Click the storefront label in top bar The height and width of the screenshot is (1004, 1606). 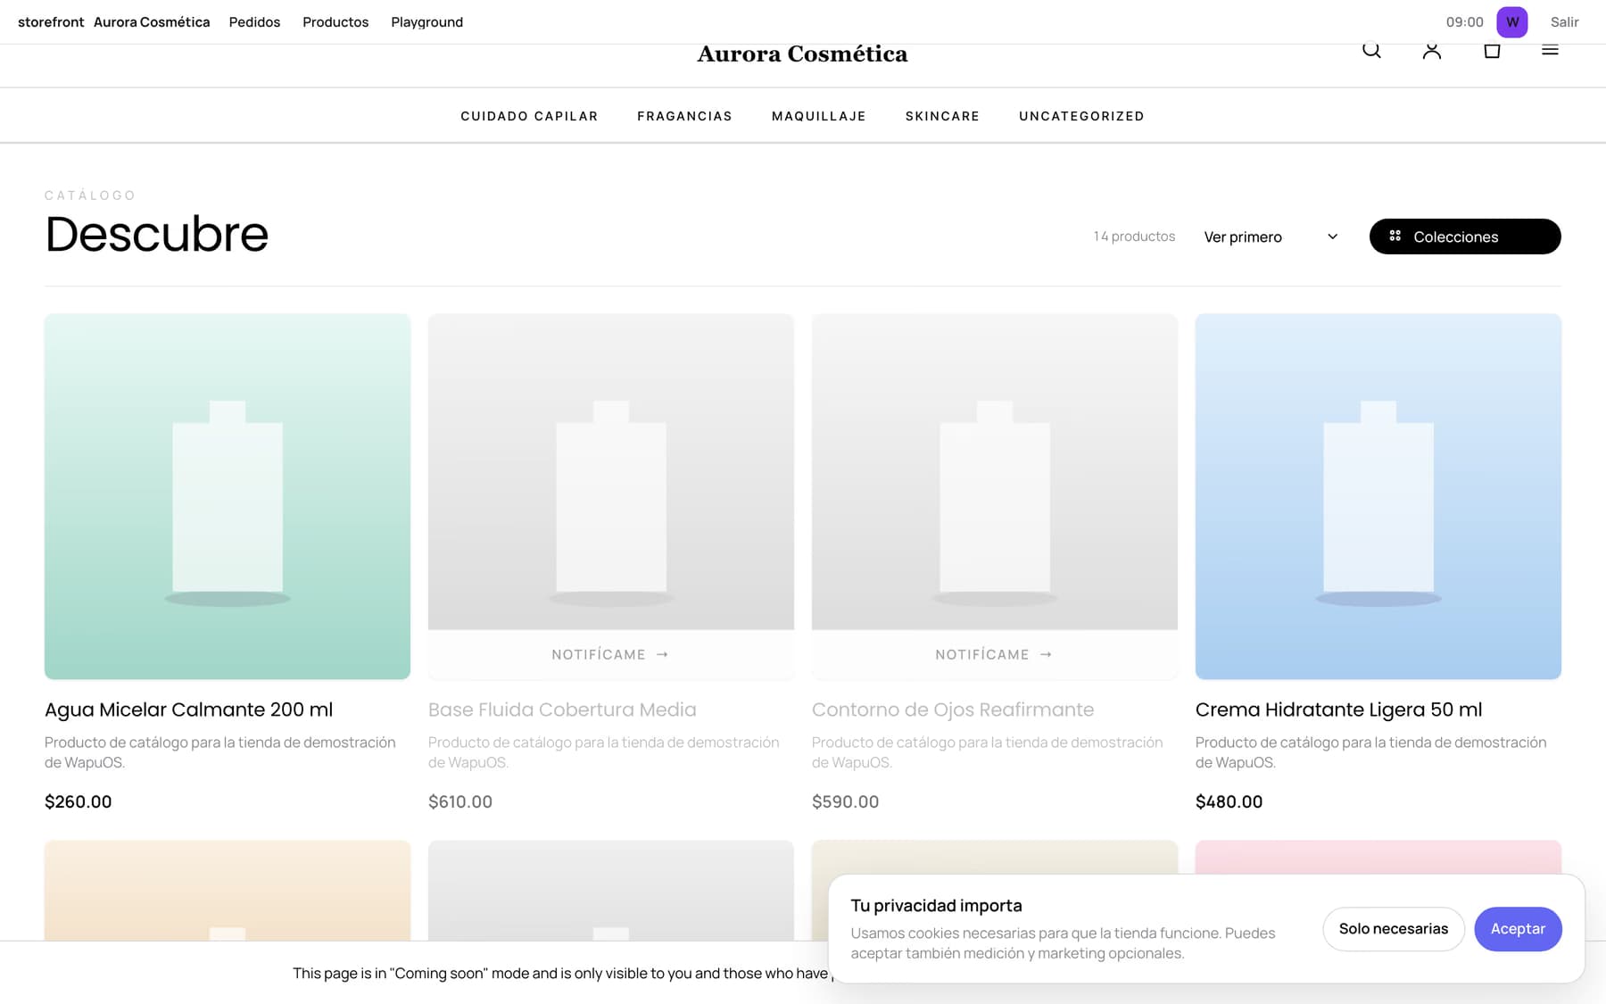click(x=51, y=22)
